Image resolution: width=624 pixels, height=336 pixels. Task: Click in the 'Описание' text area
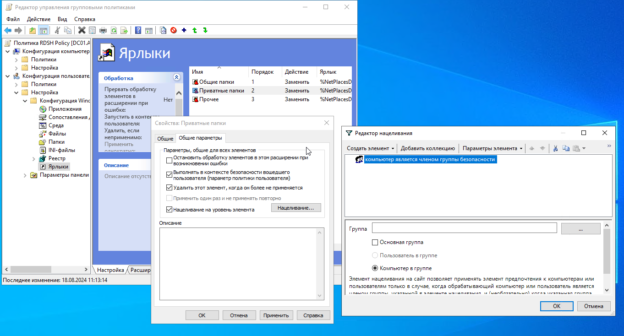click(238, 264)
